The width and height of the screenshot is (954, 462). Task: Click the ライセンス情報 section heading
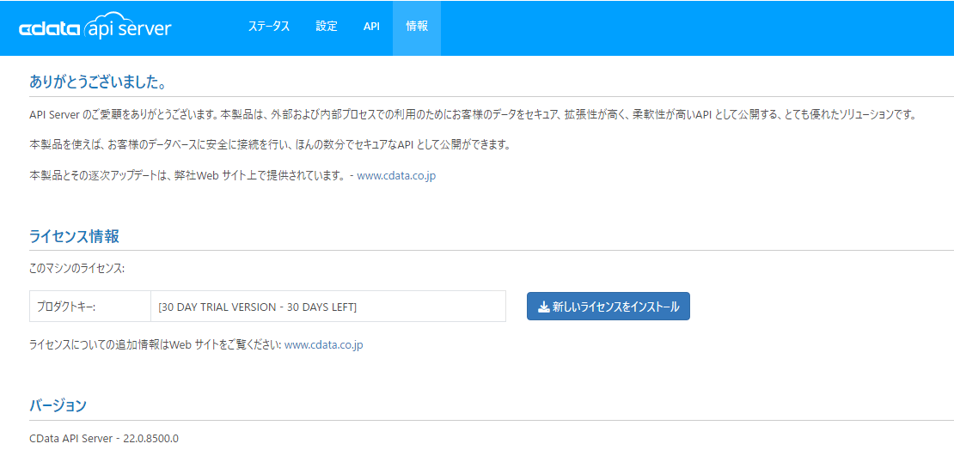tap(74, 236)
